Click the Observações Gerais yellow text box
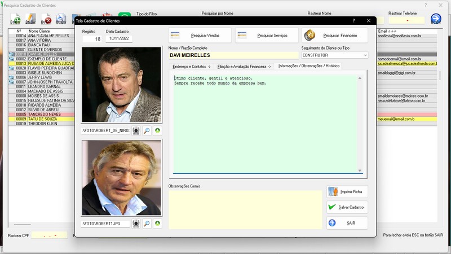The image size is (451, 254). pos(245,209)
